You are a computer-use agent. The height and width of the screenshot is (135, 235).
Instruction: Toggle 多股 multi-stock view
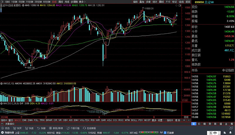(x=148, y=2)
